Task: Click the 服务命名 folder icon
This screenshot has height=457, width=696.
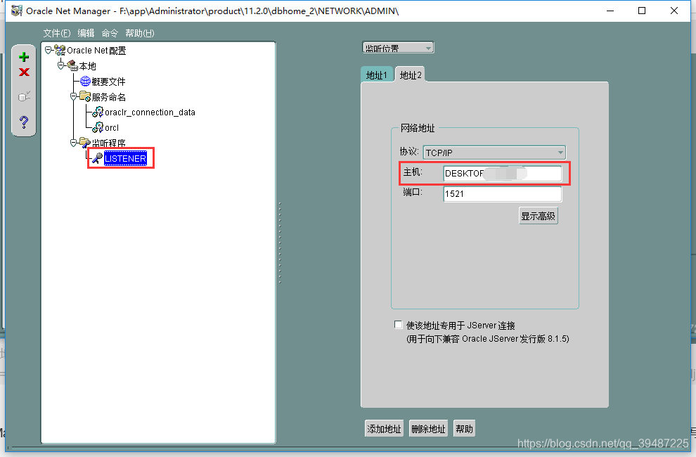Action: pyautogui.click(x=85, y=96)
